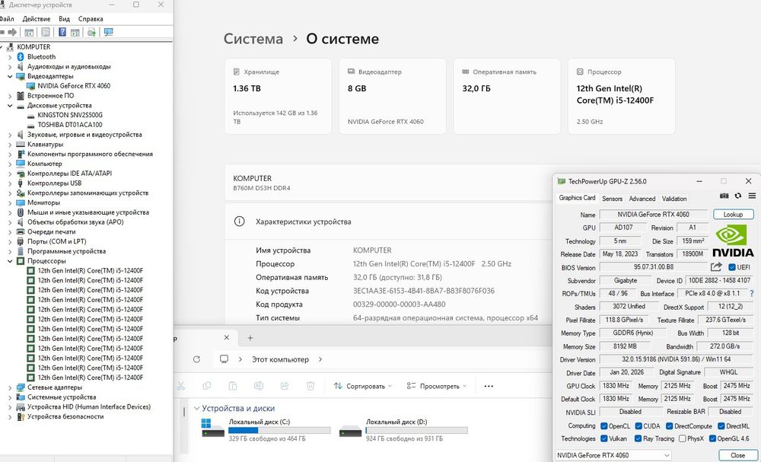Image resolution: width=761 pixels, height=462 pixels.
Task: Click Этот компьютер in the Explorer address bar
Action: coord(280,359)
